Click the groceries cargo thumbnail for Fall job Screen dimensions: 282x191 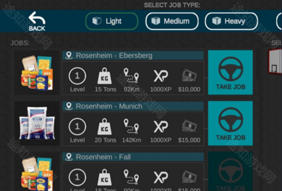click(37, 172)
